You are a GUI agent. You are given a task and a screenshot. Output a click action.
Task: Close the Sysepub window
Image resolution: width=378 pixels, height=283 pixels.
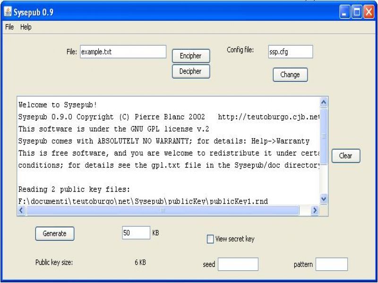click(x=369, y=12)
